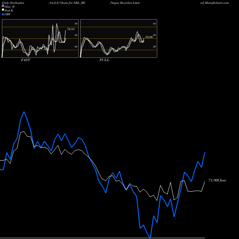Screen dimensions: 239x239
Task: Click the 20 axis label on FULL chart
Action: click(154, 46)
